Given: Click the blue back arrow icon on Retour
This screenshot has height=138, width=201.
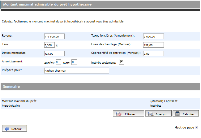Looking at the screenshot, I should pos(7,129).
